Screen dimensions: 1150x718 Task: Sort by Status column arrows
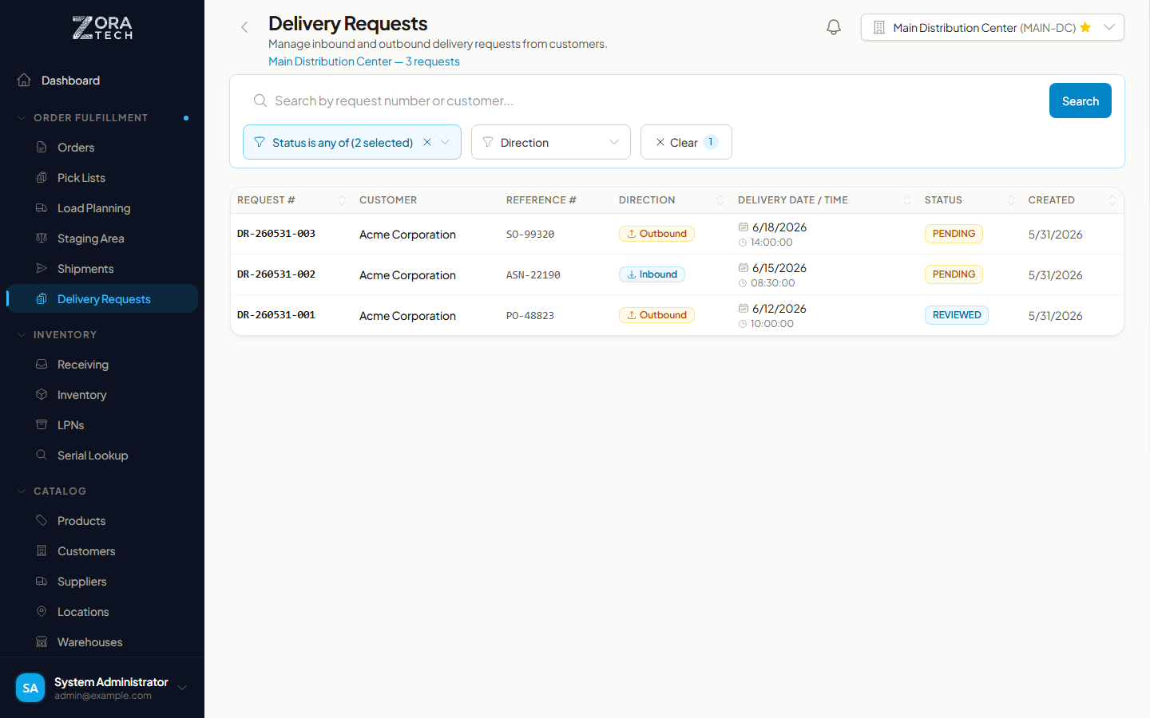(1011, 200)
